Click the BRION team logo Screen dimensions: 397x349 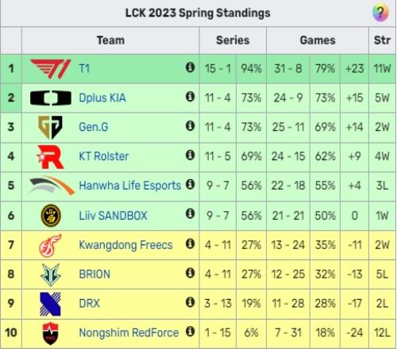pos(50,274)
